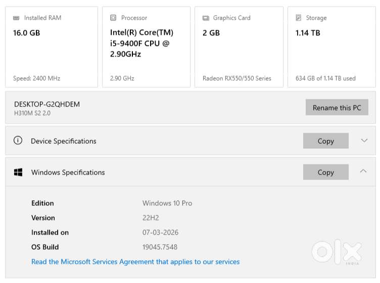Click the Processor chip icon

tap(113, 18)
